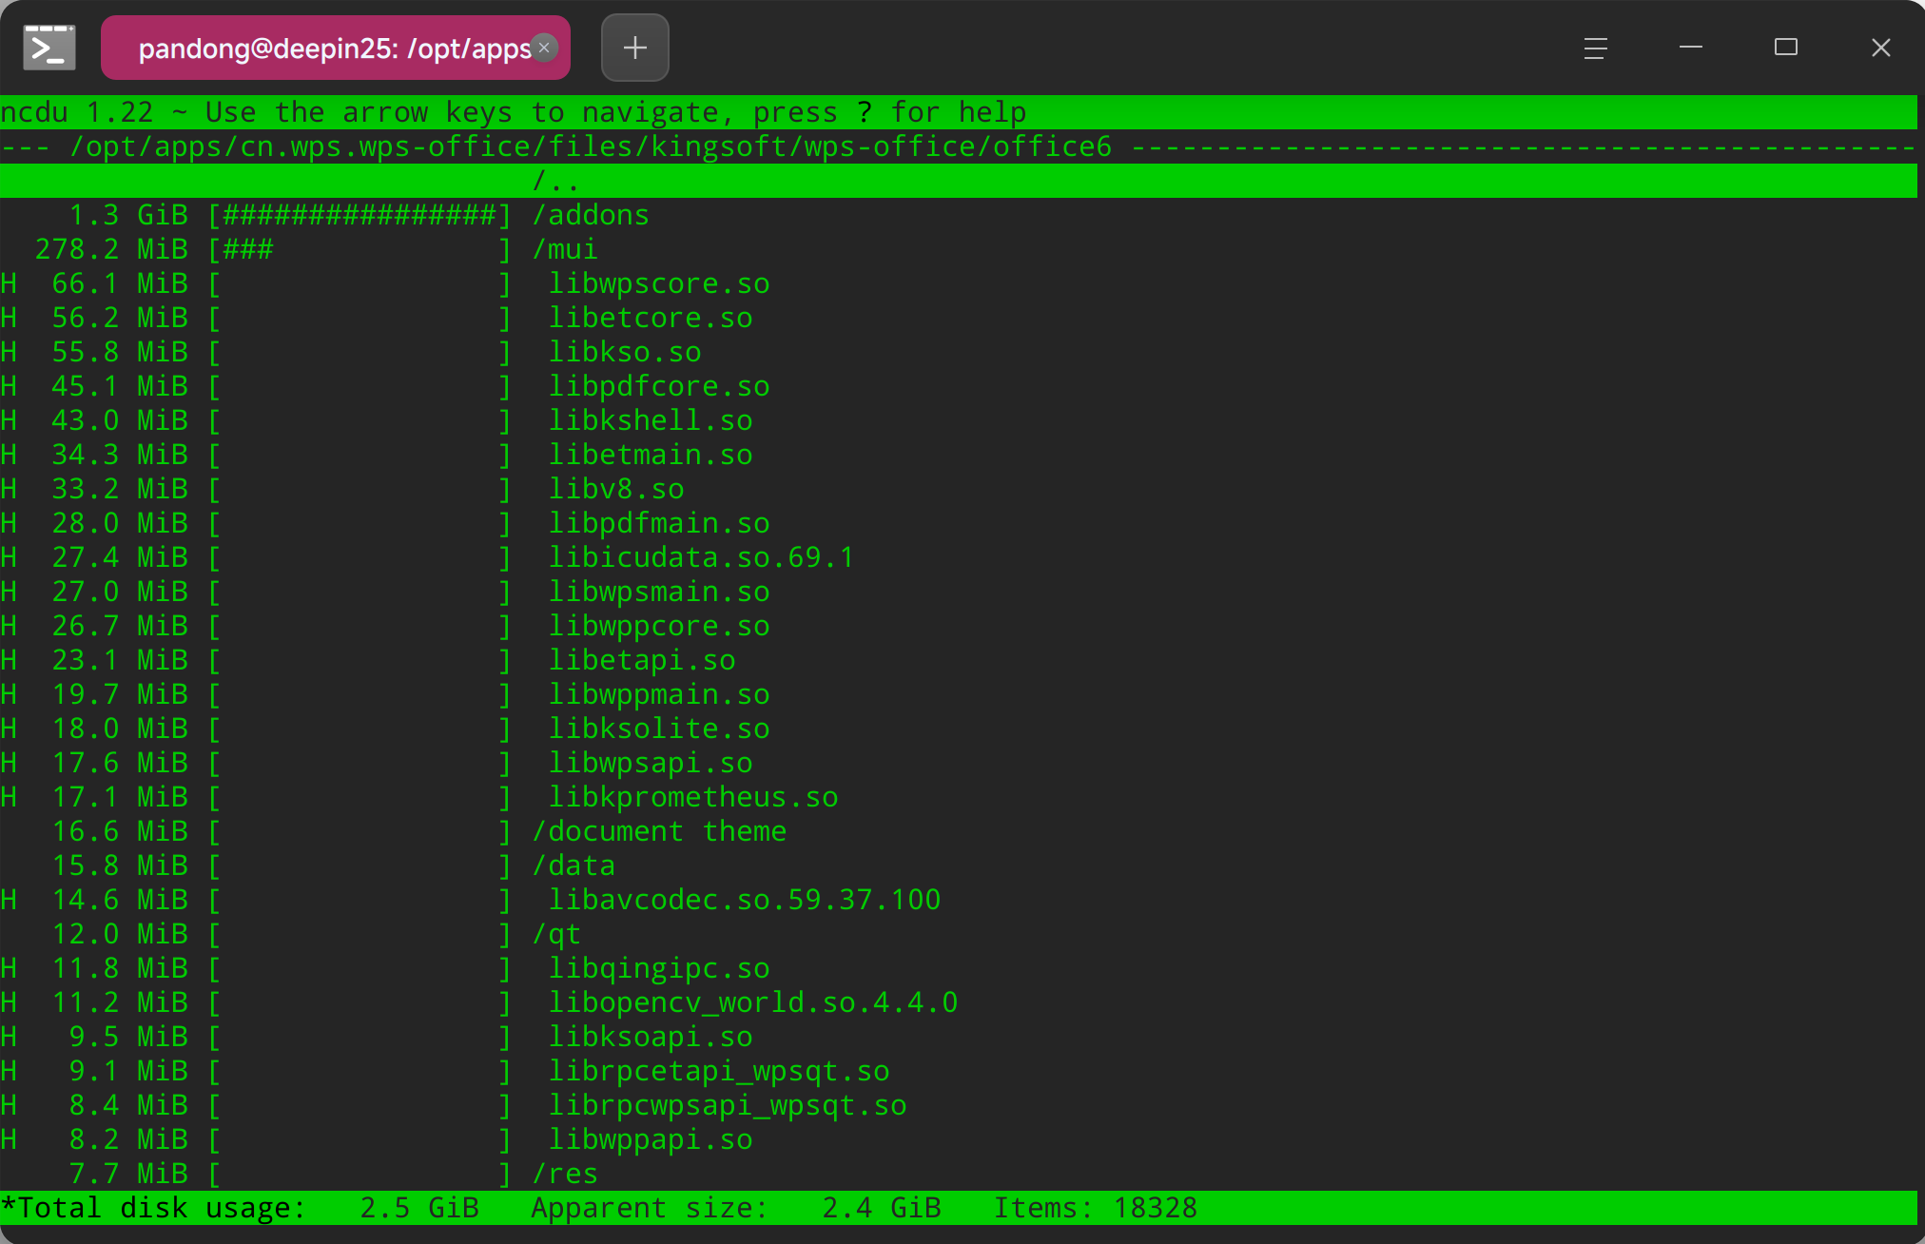The image size is (1925, 1244).
Task: Click the librpcetapi_wpsqt.so file entry
Action: pos(719,1071)
